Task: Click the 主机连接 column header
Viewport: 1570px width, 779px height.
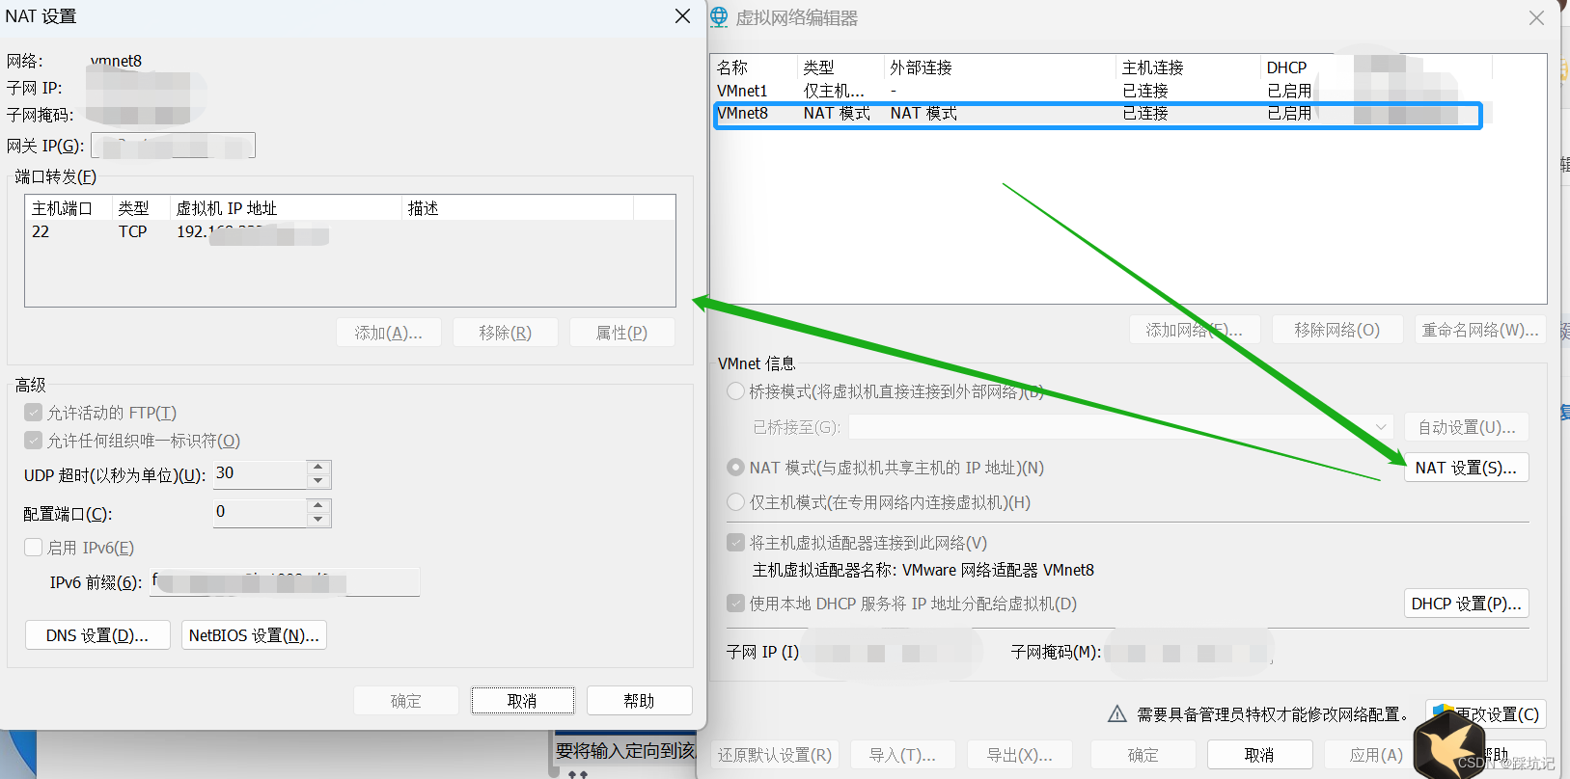Action: pyautogui.click(x=1189, y=67)
